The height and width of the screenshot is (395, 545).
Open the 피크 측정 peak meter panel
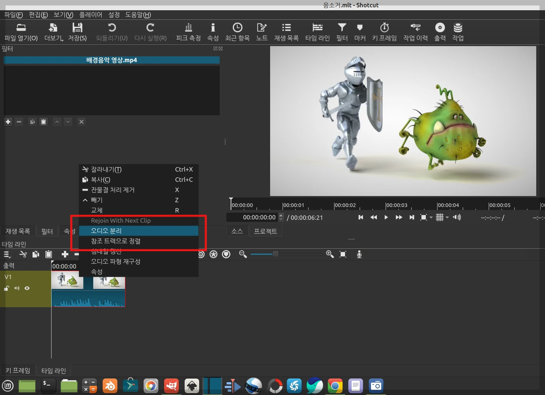(188, 32)
